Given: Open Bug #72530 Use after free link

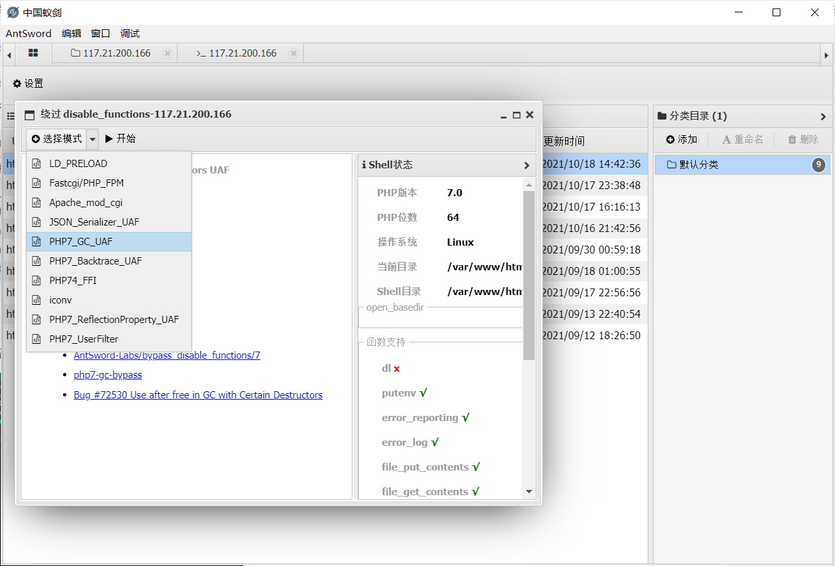Looking at the screenshot, I should pos(198,395).
